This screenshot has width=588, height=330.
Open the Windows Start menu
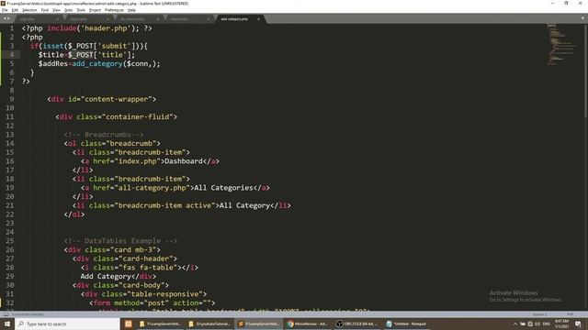7,324
